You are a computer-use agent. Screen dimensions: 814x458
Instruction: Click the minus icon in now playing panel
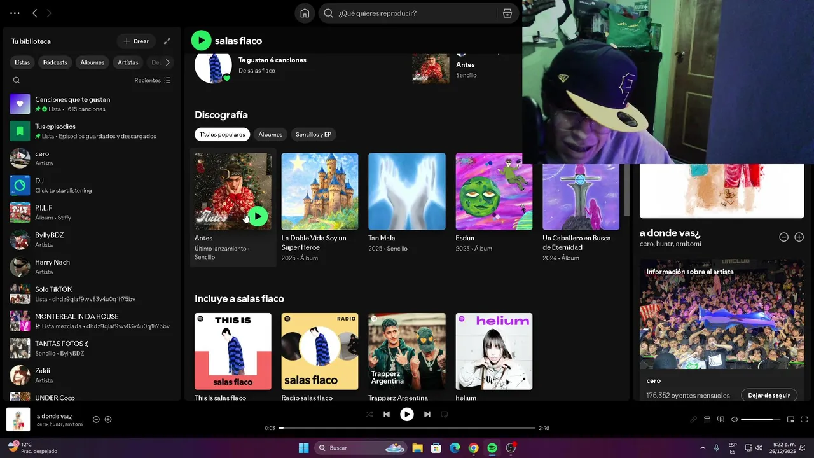783,237
